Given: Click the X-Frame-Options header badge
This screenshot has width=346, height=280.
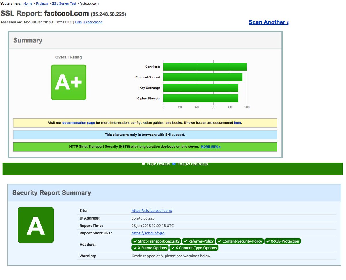Looking at the screenshot, I should click(x=150, y=248).
